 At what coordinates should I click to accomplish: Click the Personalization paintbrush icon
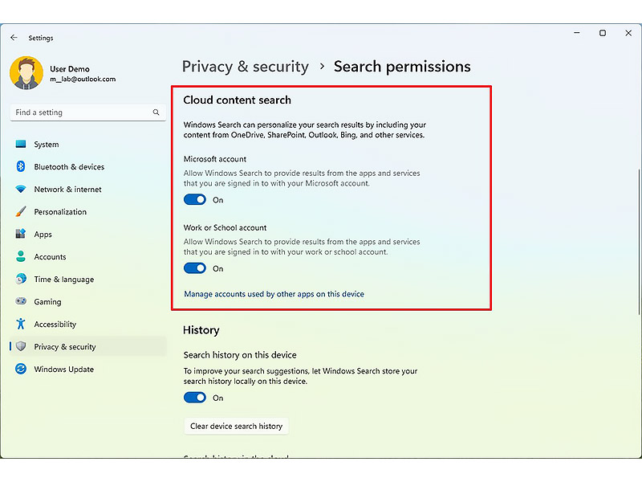[x=21, y=212]
